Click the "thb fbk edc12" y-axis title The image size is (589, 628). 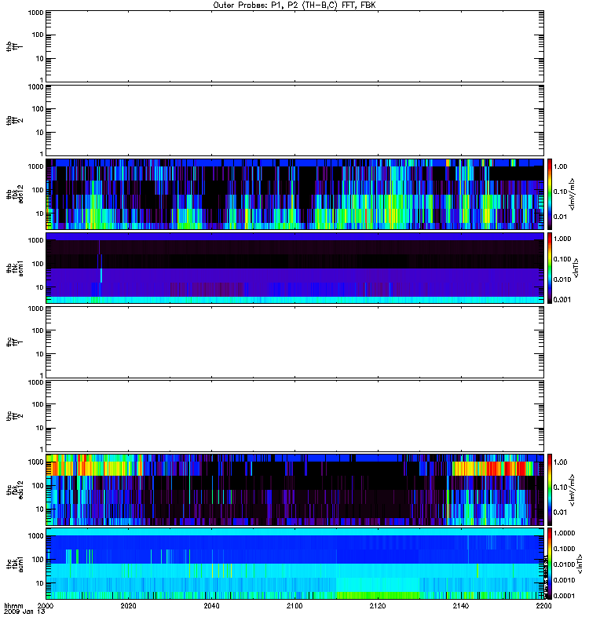(x=14, y=194)
